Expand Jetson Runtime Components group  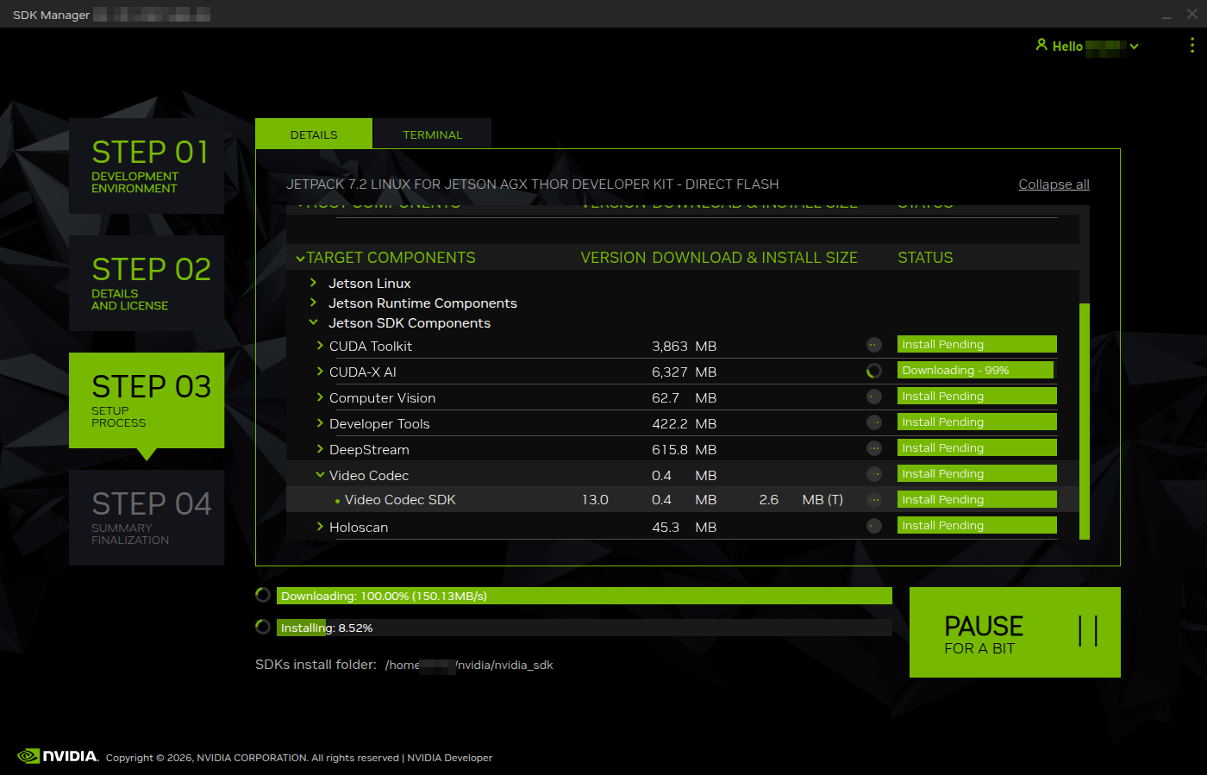click(x=314, y=302)
